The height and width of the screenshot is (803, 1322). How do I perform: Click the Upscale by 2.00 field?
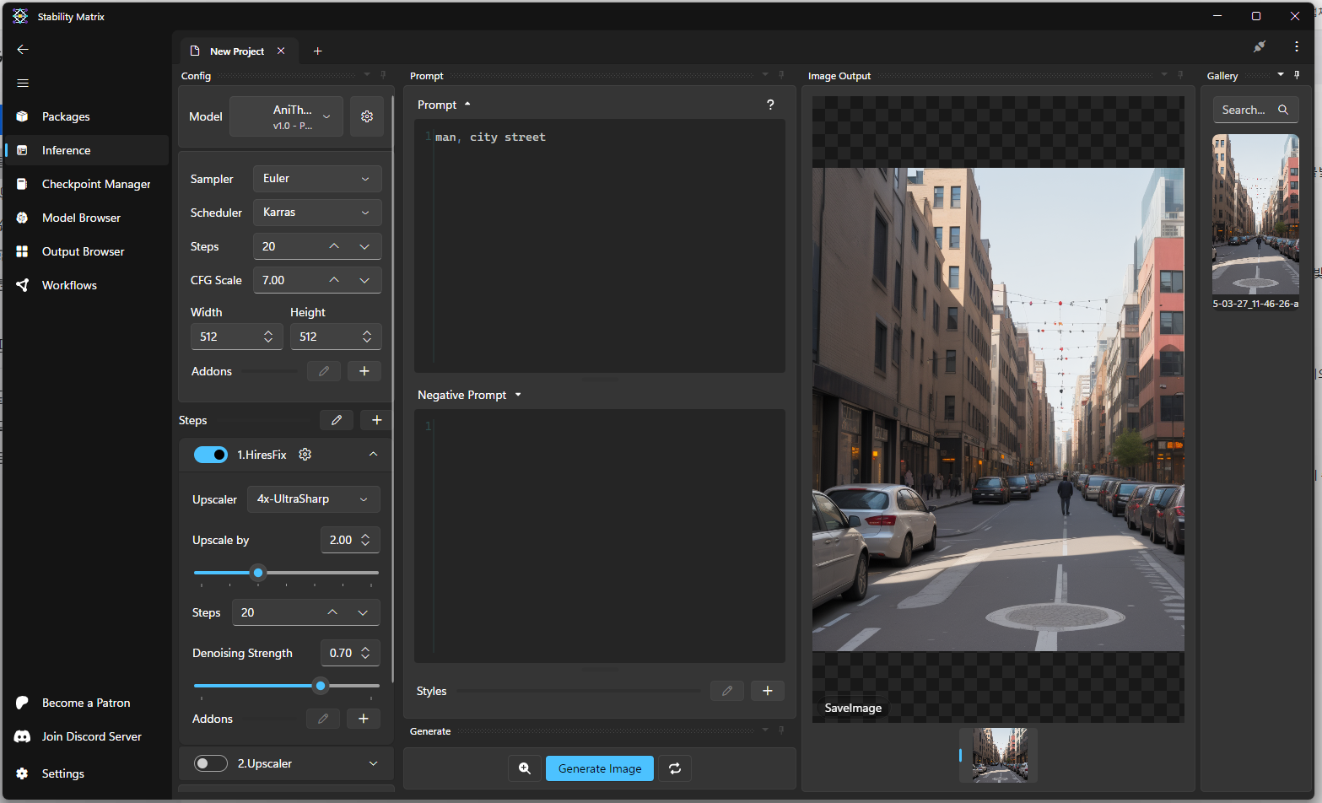click(x=350, y=540)
